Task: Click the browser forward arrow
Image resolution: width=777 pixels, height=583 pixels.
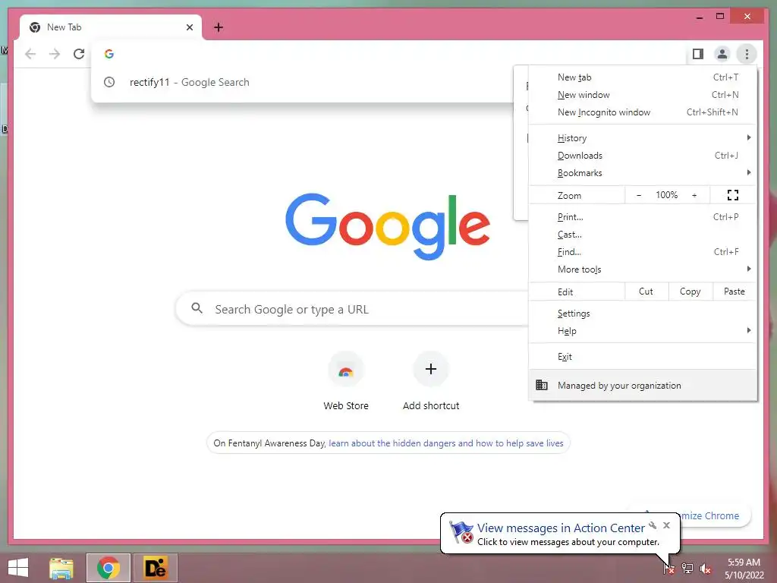Action: (x=55, y=54)
